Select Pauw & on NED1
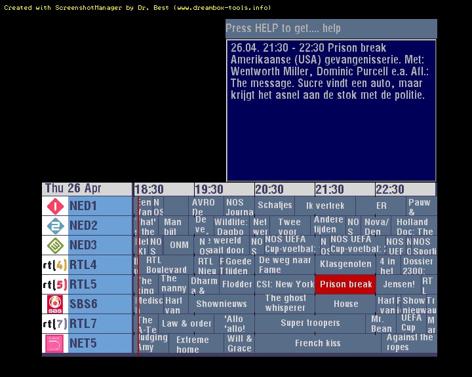Image resolution: width=472 pixels, height=377 pixels. pyautogui.click(x=422, y=206)
